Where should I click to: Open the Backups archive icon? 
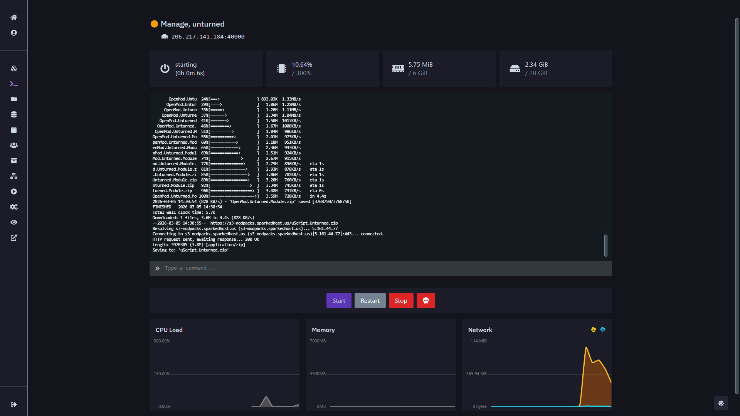tap(14, 161)
